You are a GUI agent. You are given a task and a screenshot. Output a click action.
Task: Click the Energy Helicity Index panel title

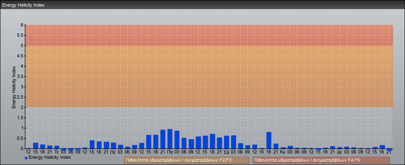(23, 5)
